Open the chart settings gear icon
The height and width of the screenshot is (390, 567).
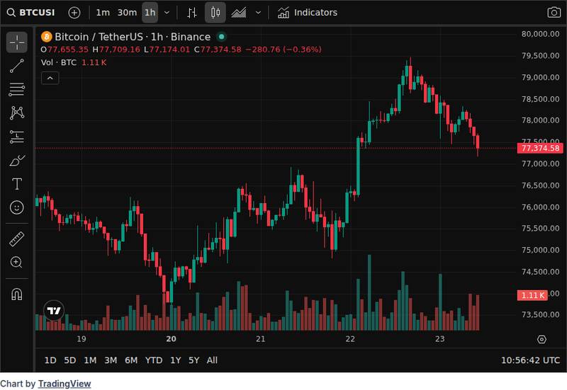point(541,340)
